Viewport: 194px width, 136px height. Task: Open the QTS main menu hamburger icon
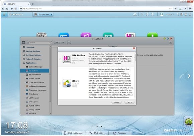(x=4, y=14)
